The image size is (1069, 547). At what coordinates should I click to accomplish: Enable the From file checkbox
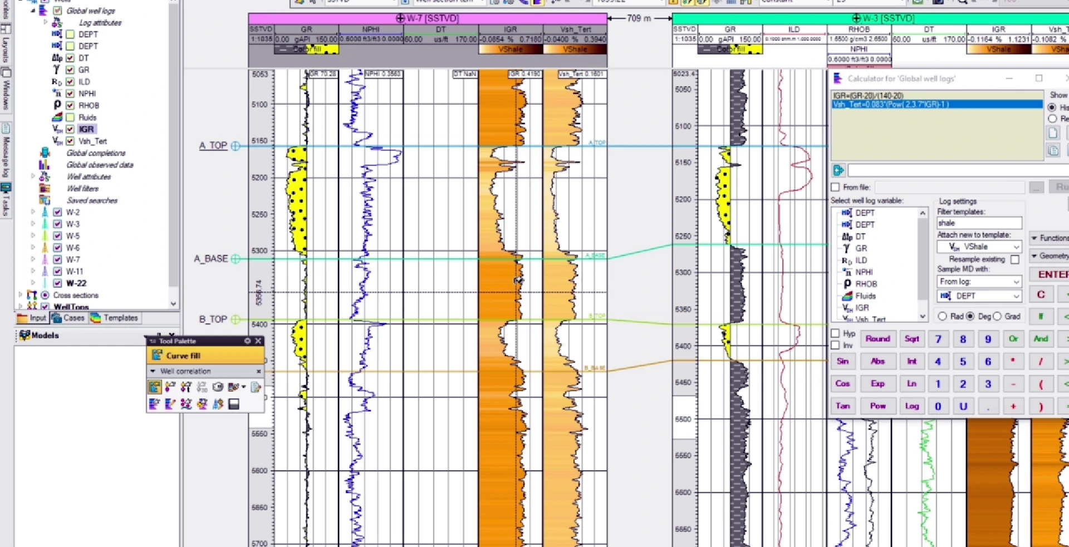point(835,188)
